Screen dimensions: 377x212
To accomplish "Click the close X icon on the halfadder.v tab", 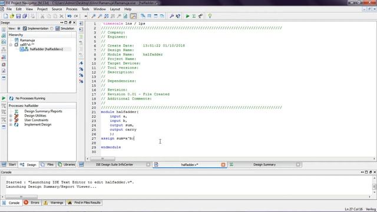I will 223,165.
